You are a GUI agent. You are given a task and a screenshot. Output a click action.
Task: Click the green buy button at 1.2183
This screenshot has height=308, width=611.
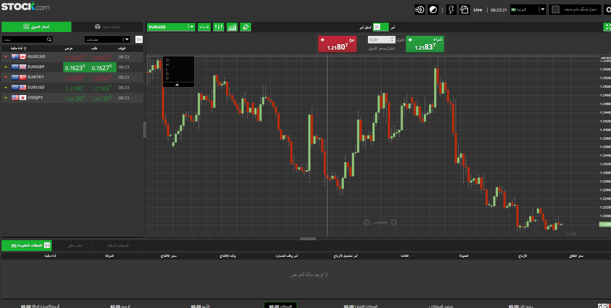424,44
